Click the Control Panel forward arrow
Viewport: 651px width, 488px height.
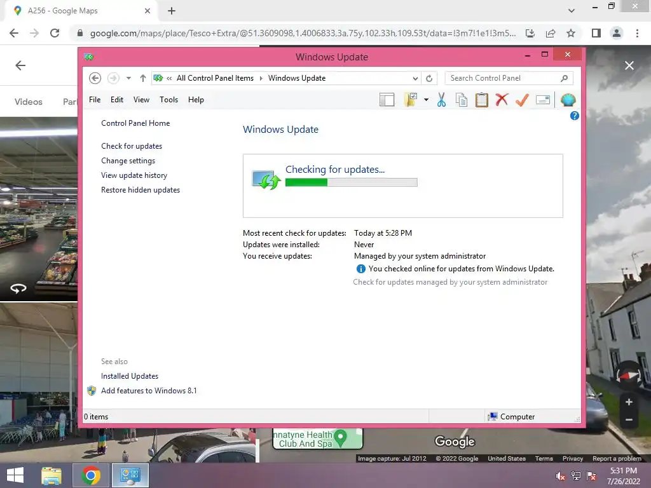pyautogui.click(x=113, y=78)
